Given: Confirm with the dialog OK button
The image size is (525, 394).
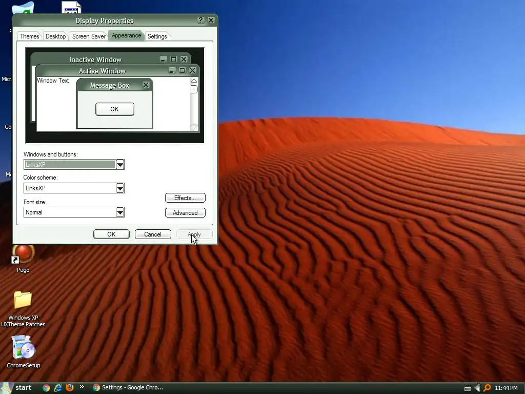Looking at the screenshot, I should (x=111, y=234).
